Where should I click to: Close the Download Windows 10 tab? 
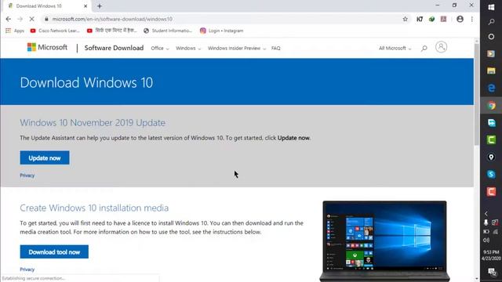85,6
